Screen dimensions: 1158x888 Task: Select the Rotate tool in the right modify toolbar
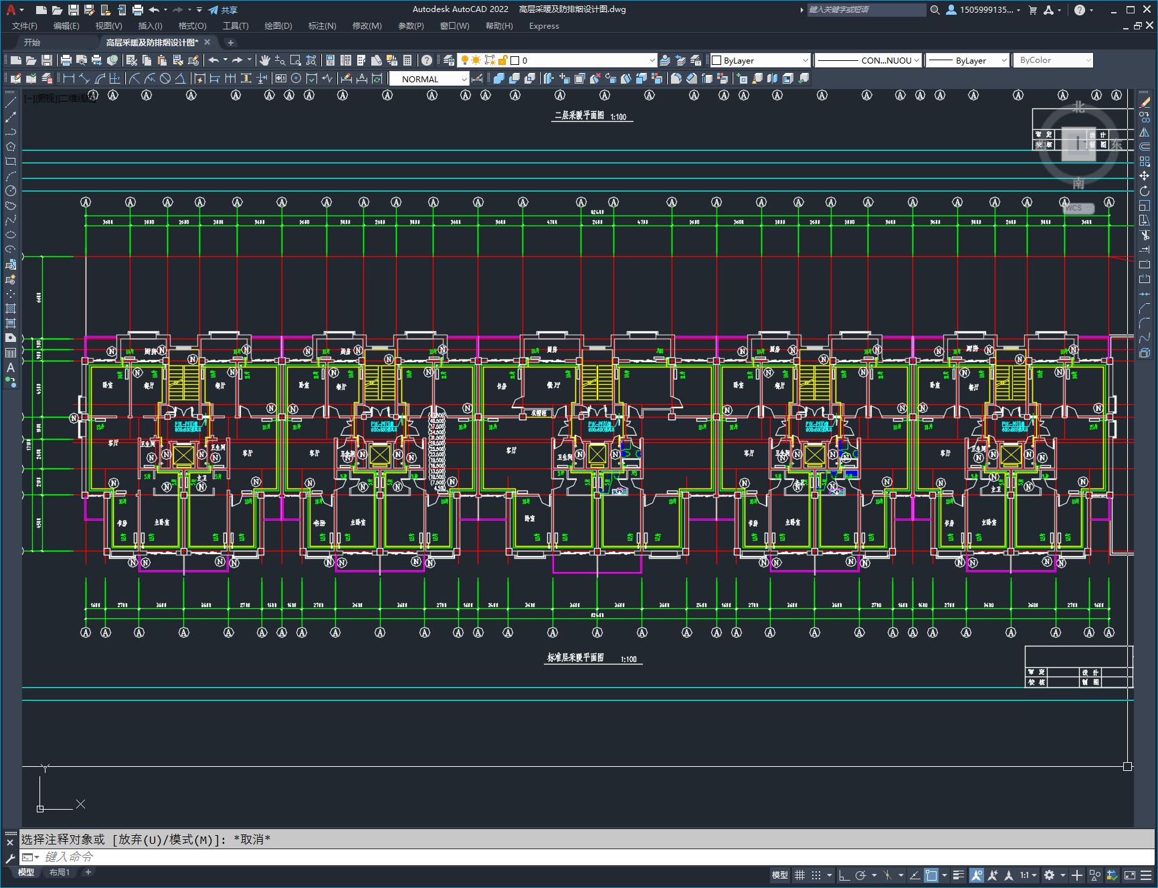[x=1145, y=191]
